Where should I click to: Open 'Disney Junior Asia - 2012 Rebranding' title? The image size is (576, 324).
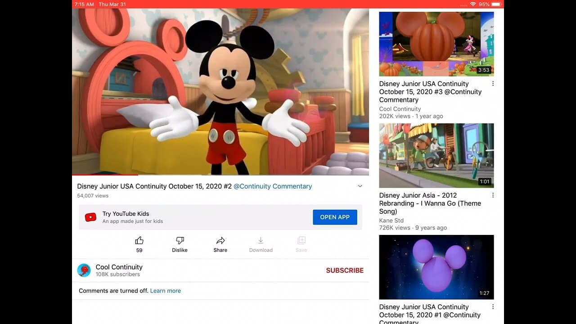(x=430, y=203)
